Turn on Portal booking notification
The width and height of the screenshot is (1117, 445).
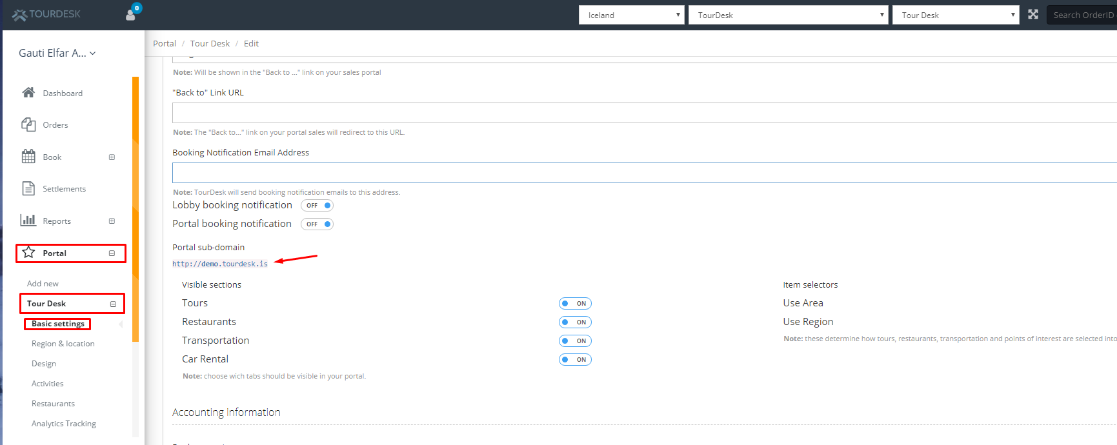pos(317,224)
